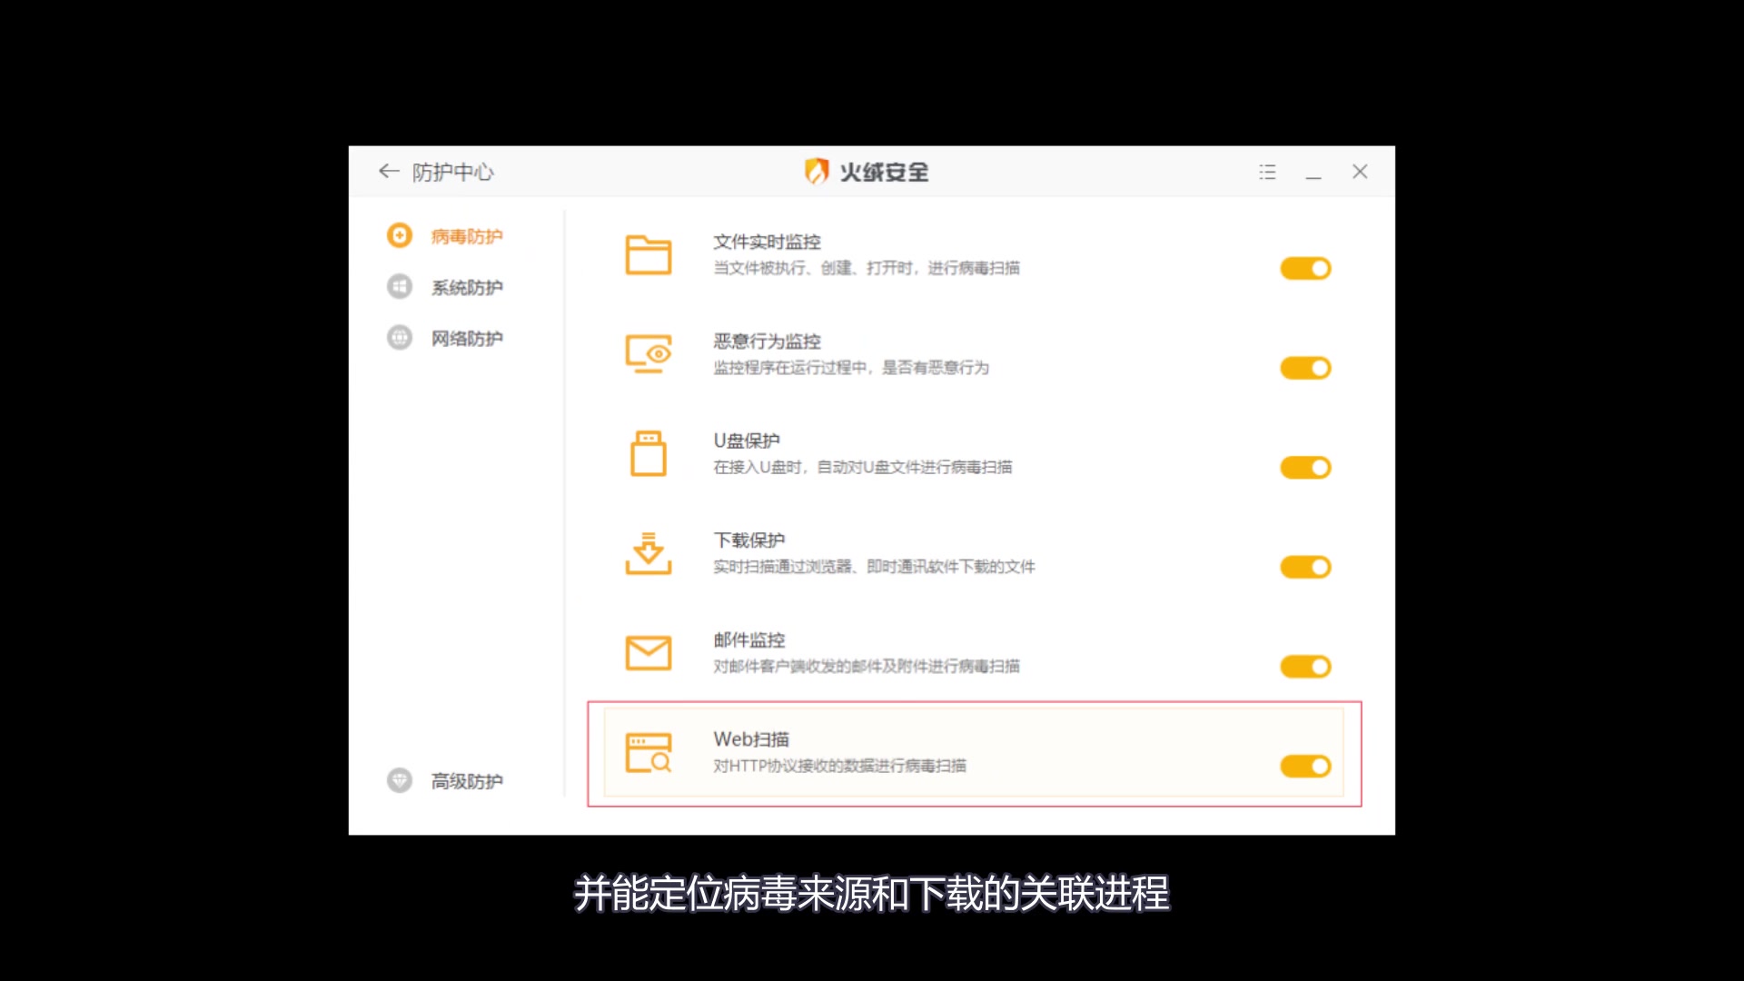This screenshot has height=981, width=1744.
Task: Click the Web扫描 browser scan icon
Action: (649, 752)
